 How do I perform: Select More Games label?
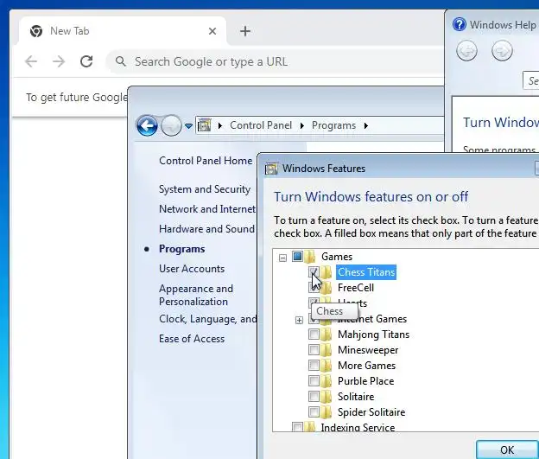[x=366, y=366]
